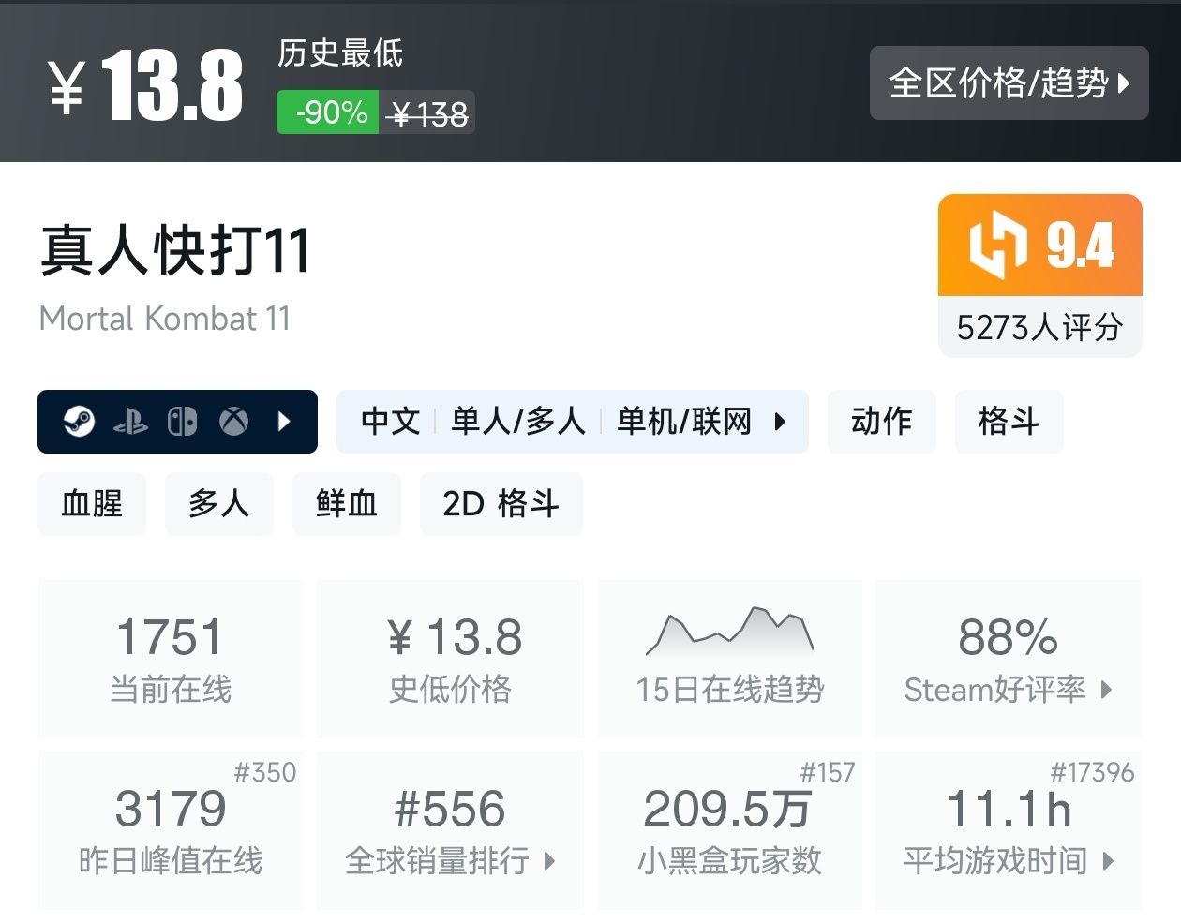This screenshot has height=923, width=1181.
Task: Click the 真人快打11 game title
Action: tap(175, 251)
